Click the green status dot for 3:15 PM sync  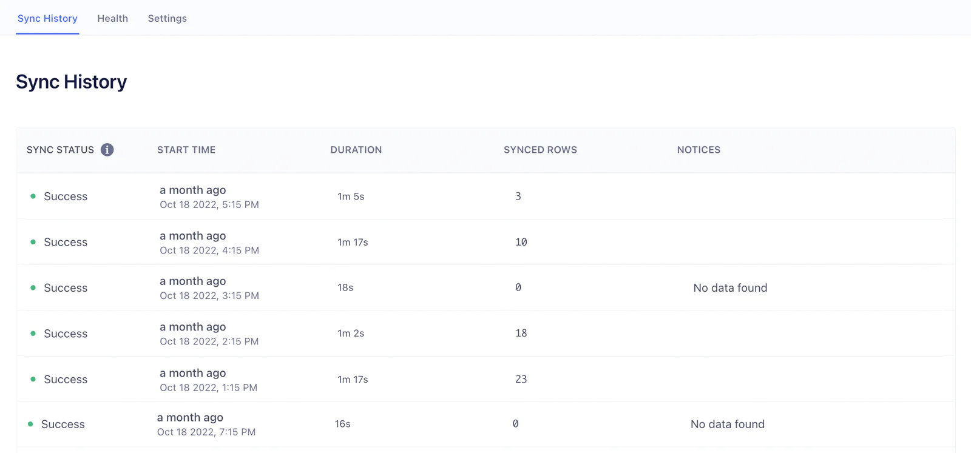[x=33, y=288]
